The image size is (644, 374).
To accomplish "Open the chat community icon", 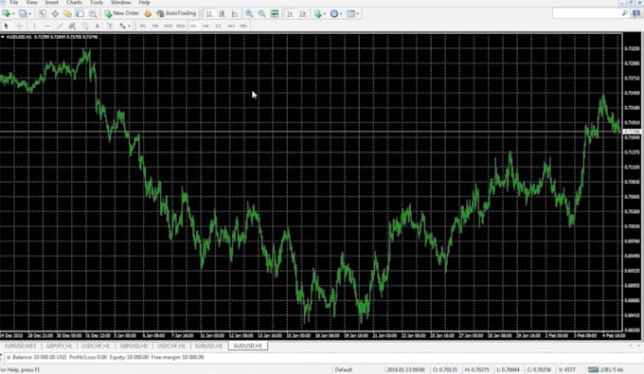I will click(x=636, y=13).
